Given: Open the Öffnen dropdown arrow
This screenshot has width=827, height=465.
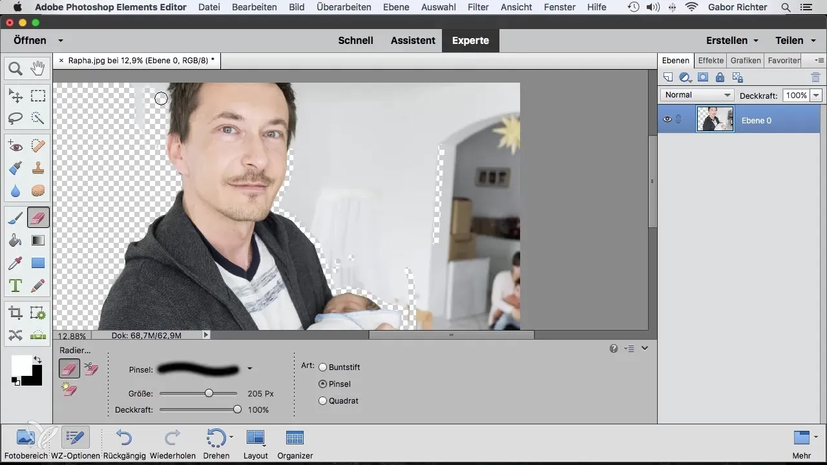Looking at the screenshot, I should coord(60,40).
